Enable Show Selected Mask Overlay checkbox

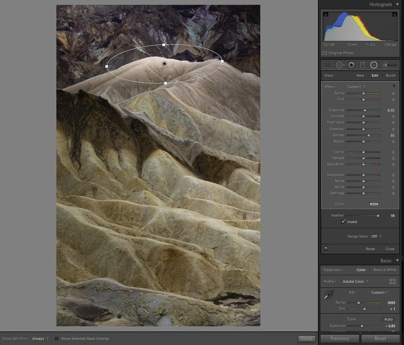(57, 339)
